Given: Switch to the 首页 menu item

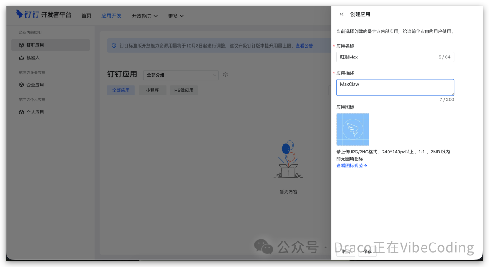Looking at the screenshot, I should pos(86,15).
